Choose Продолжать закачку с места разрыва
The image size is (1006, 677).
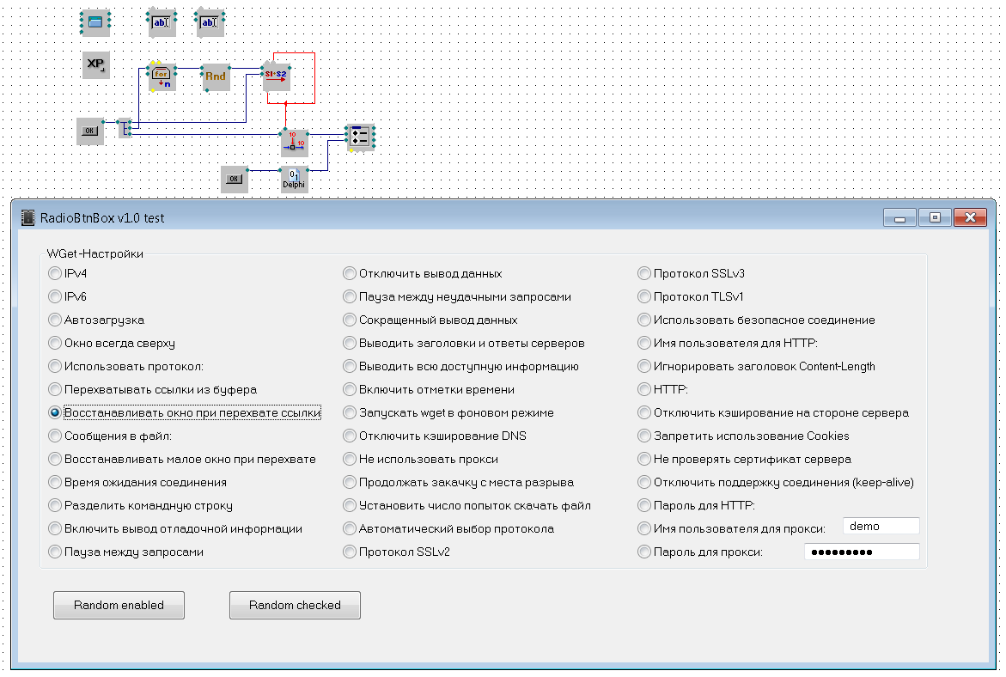click(x=459, y=482)
